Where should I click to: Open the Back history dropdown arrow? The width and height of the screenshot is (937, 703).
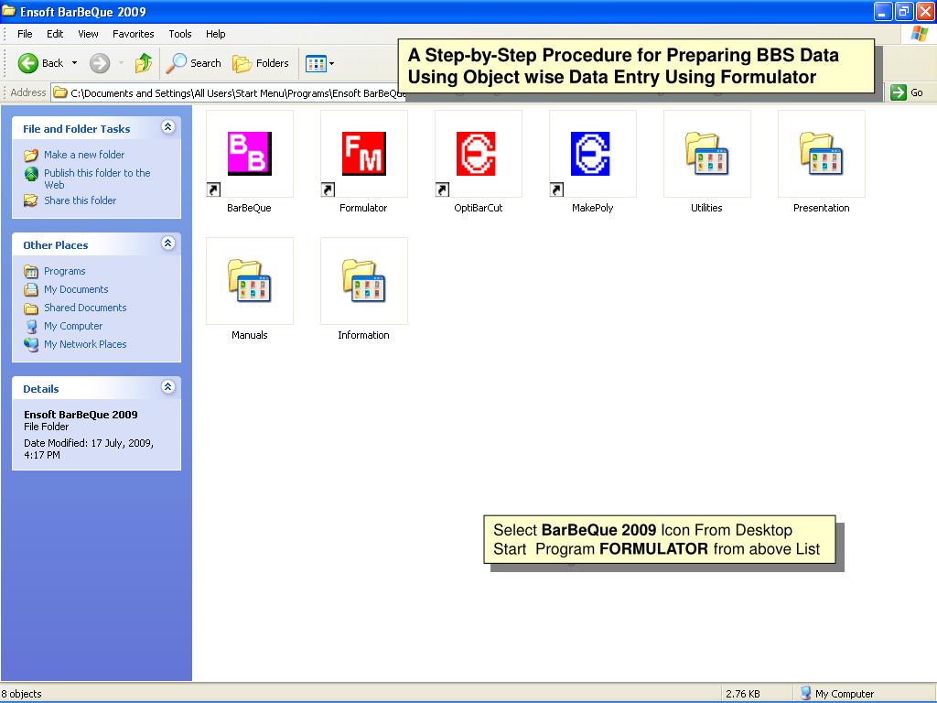(74, 63)
